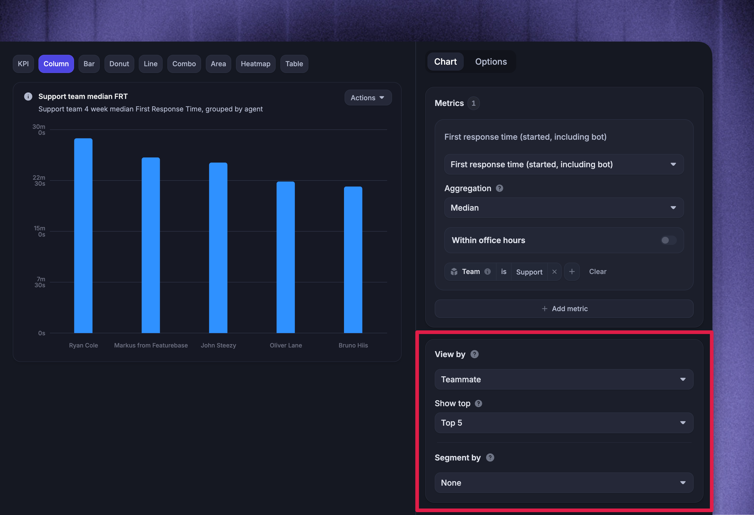This screenshot has height=515, width=754.
Task: Select the Line chart type
Action: click(x=150, y=64)
